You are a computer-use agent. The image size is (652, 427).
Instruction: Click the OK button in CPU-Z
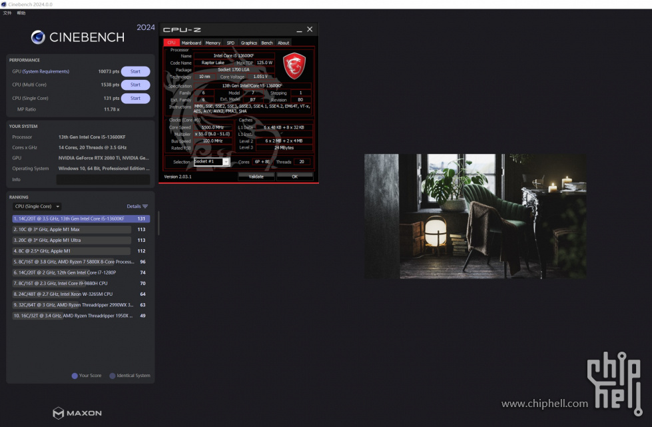[295, 177]
